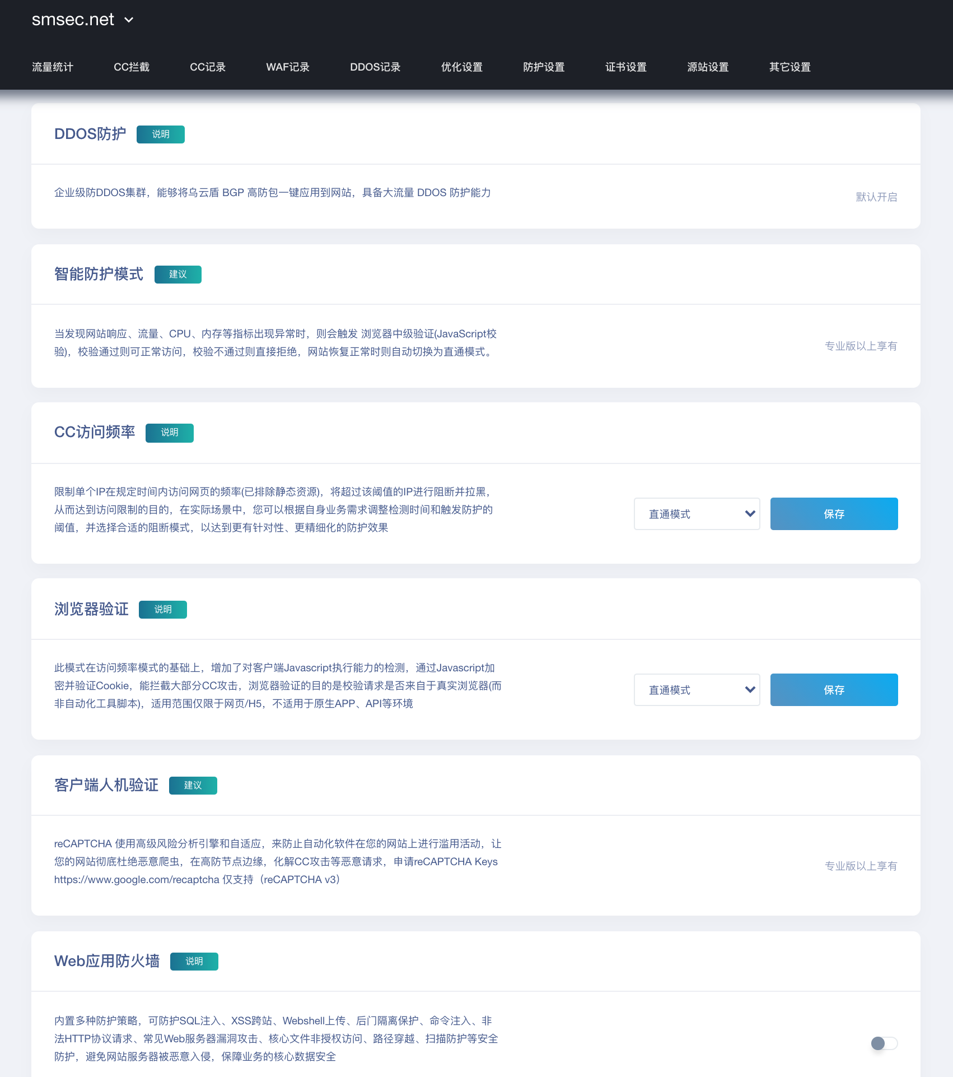The image size is (953, 1077).
Task: Select the 防护设置 tab
Action: [544, 67]
